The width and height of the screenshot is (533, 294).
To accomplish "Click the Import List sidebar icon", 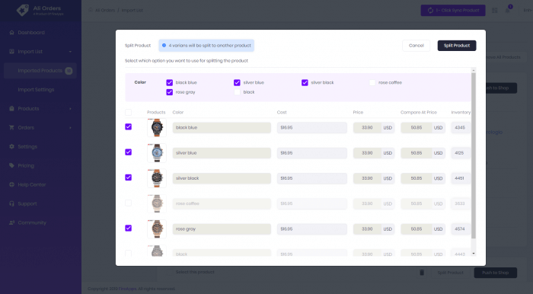I will (x=11, y=51).
